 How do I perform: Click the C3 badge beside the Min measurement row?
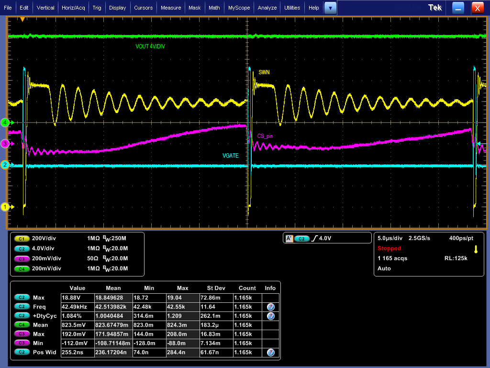tap(22, 343)
